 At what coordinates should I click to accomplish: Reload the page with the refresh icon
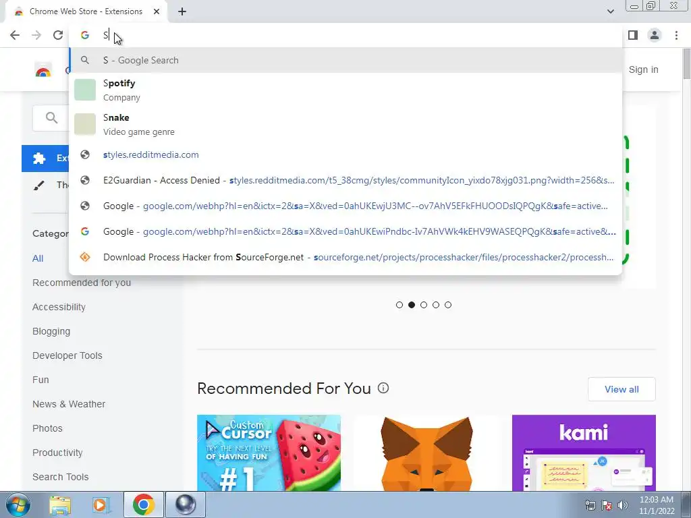click(x=58, y=35)
